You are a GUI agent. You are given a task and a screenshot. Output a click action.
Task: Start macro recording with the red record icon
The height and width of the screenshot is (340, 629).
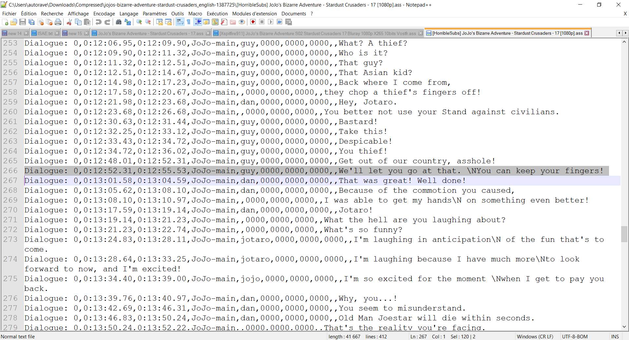[x=253, y=22]
